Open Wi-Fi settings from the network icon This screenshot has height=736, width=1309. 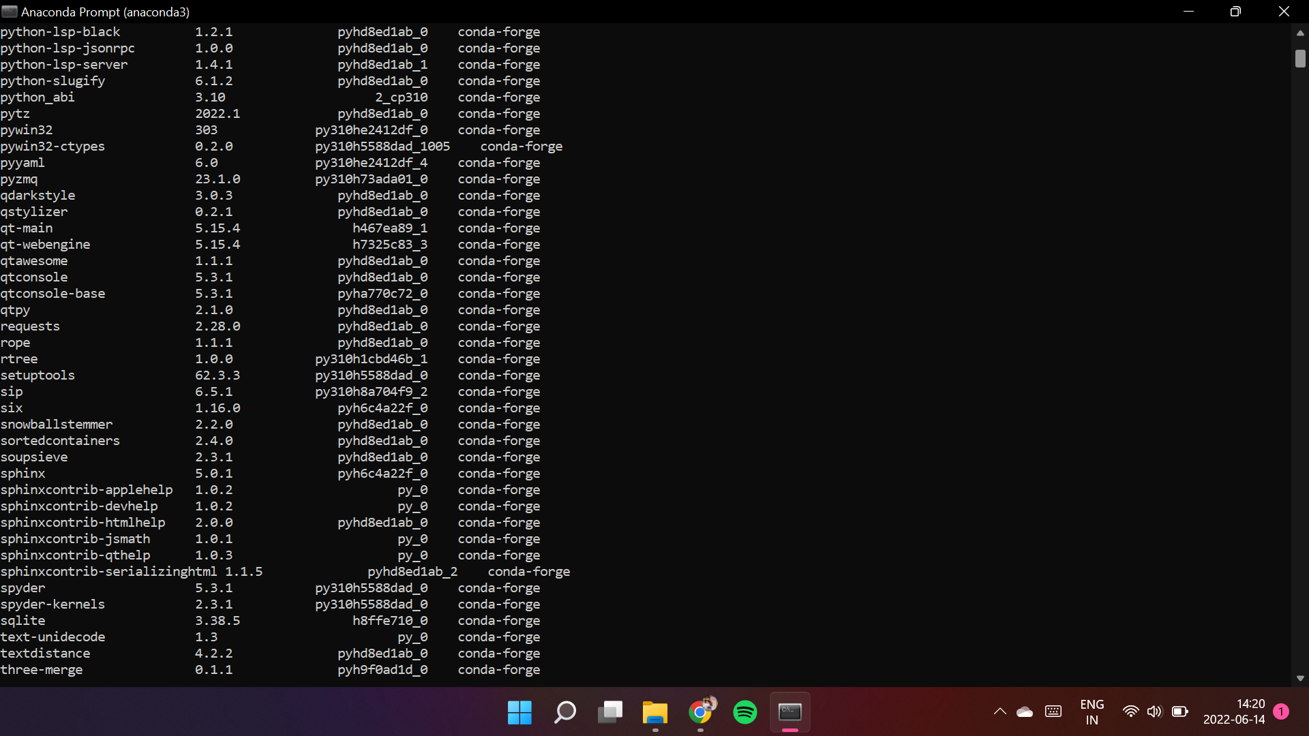click(x=1130, y=711)
